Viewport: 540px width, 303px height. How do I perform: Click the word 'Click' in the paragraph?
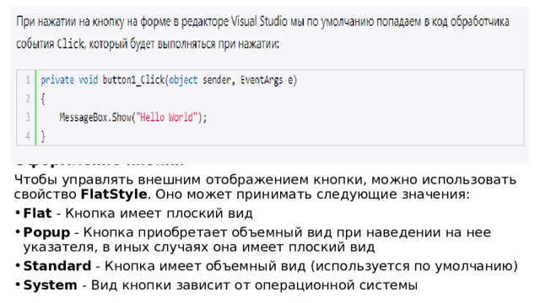tap(70, 44)
